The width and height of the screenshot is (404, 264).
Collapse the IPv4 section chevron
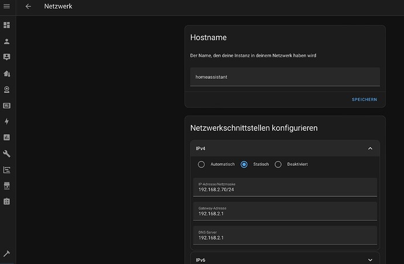tap(370, 148)
